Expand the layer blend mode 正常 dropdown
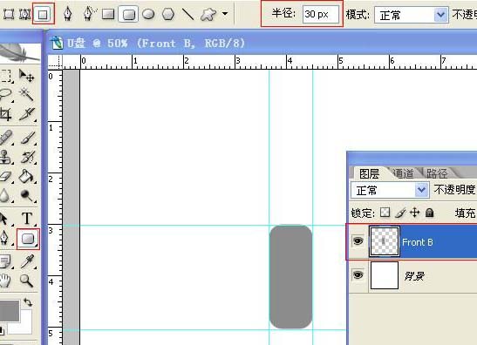The height and width of the screenshot is (345, 477). pos(390,190)
